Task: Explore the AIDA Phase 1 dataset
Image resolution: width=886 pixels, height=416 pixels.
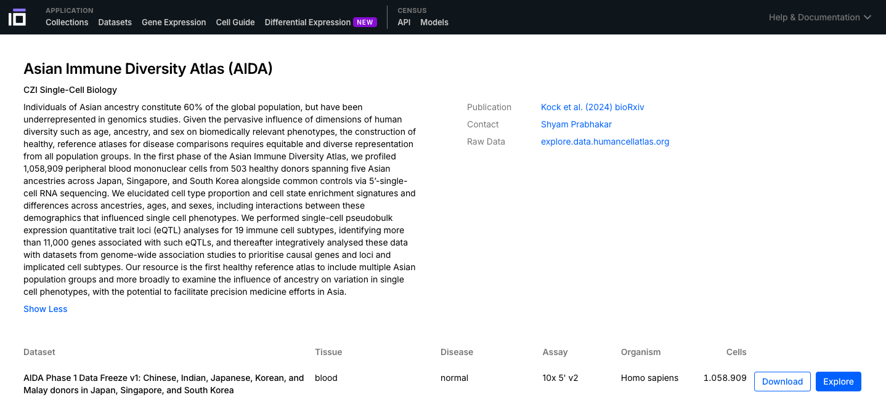Action: [838, 382]
